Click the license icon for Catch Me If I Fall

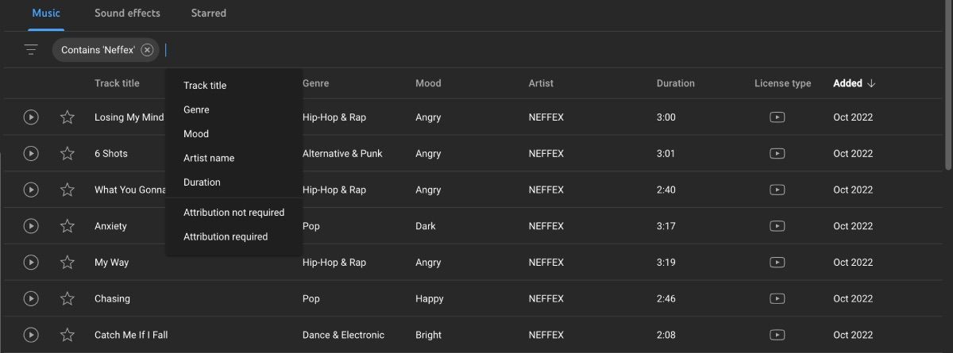(x=777, y=335)
